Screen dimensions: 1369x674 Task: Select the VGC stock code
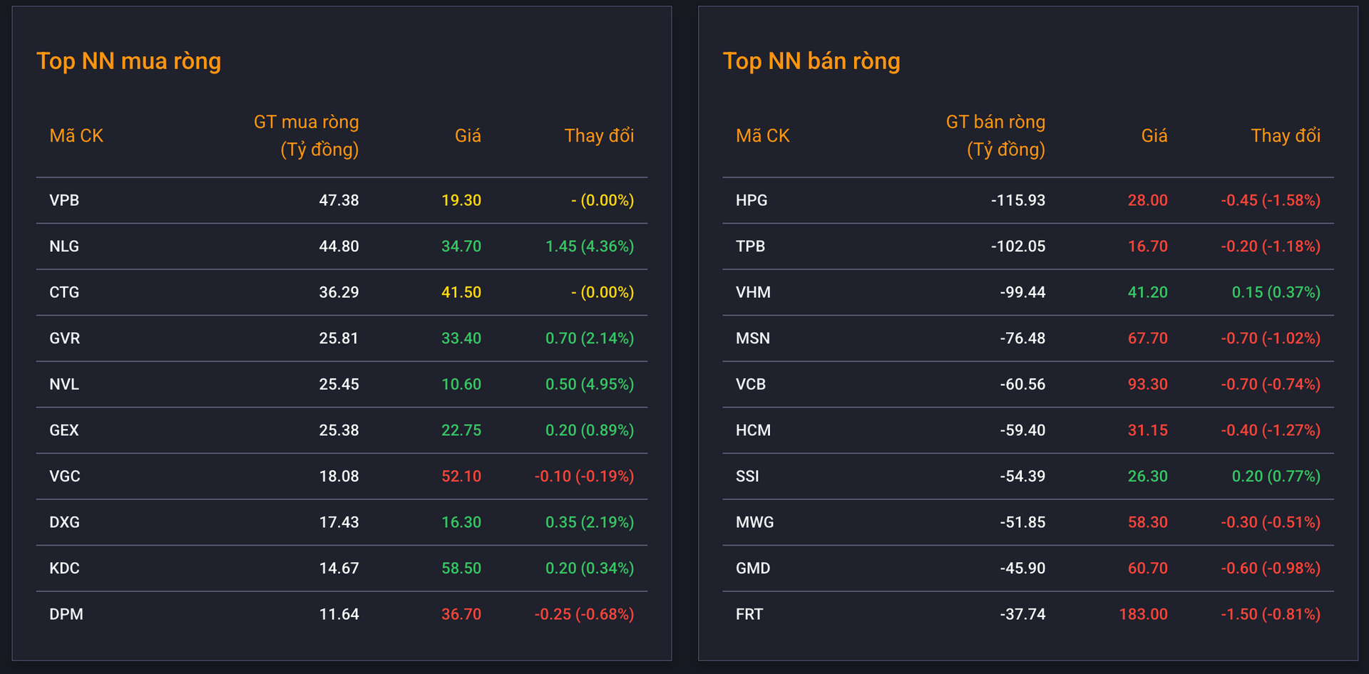65,476
